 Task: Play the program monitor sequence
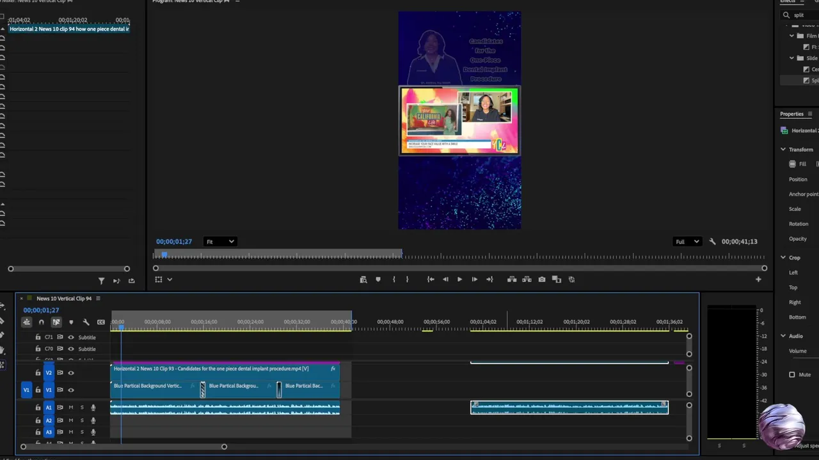[x=459, y=279]
